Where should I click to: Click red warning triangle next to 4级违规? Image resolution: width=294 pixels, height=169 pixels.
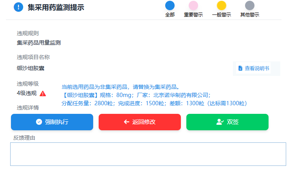(43, 93)
